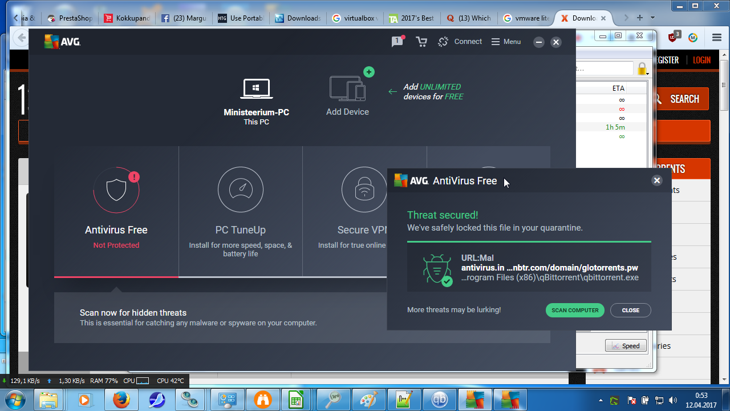Image resolution: width=730 pixels, height=411 pixels.
Task: Open the AVG Menu
Action: pos(506,42)
